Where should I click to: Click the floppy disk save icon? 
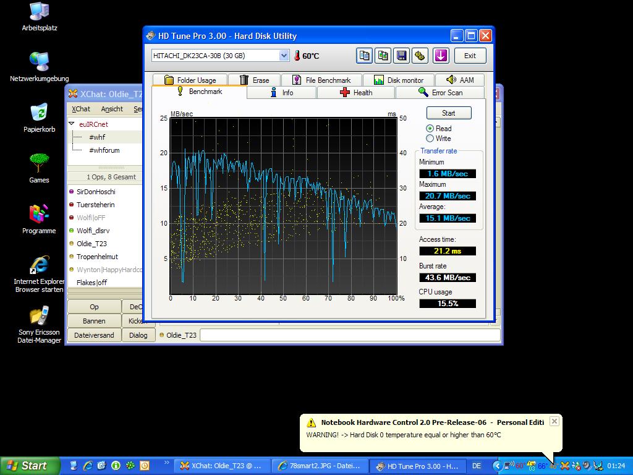tap(401, 56)
